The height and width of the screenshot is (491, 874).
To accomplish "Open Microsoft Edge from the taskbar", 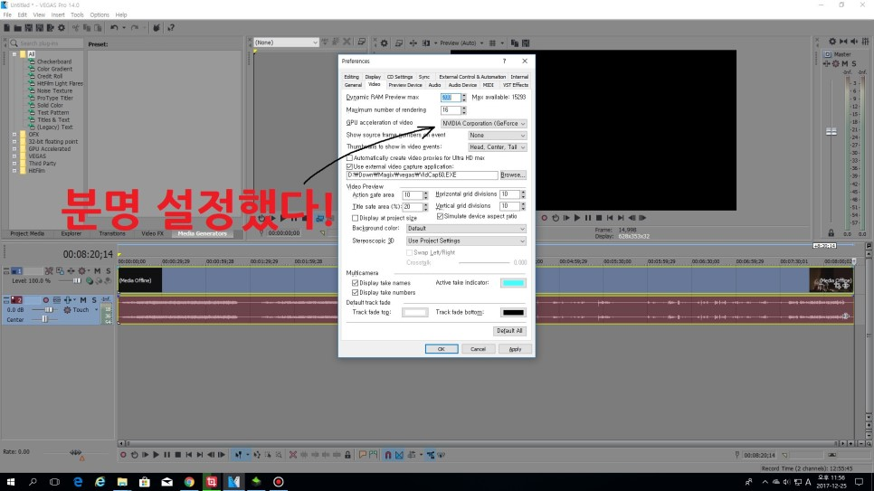I will [78, 482].
